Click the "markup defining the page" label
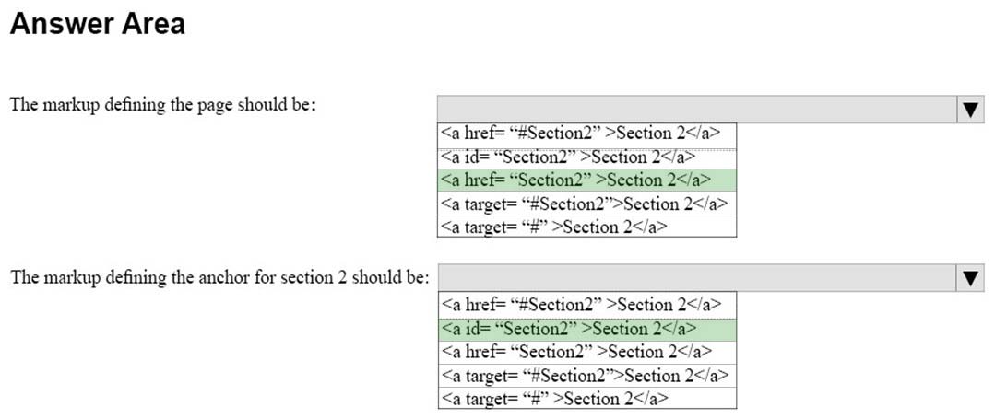Screen dimensions: 995x419 pos(163,105)
